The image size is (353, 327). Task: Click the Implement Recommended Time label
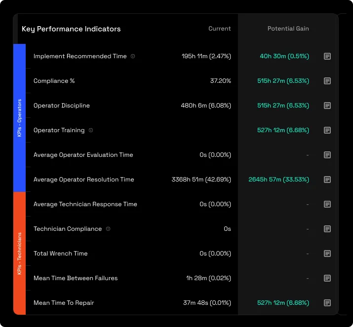tap(80, 56)
